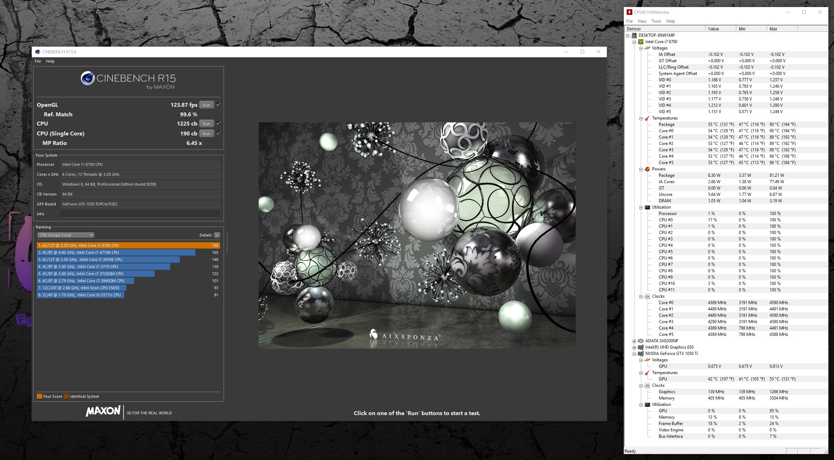
Task: Collapse the NVIDIA GeForce GTX 1050 Ti node
Action: pyautogui.click(x=634, y=354)
